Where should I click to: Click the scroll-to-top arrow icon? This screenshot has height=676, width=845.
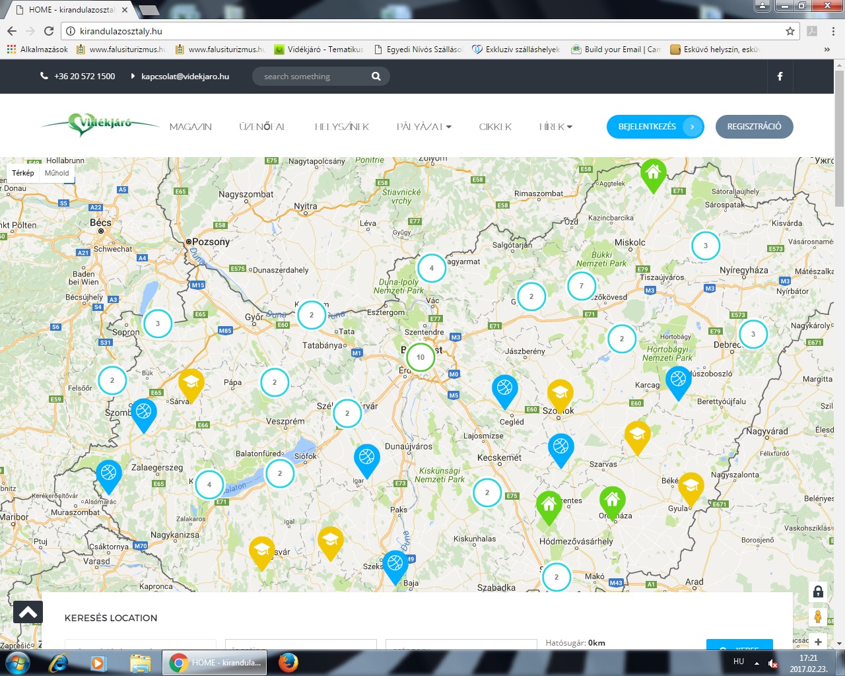click(28, 613)
